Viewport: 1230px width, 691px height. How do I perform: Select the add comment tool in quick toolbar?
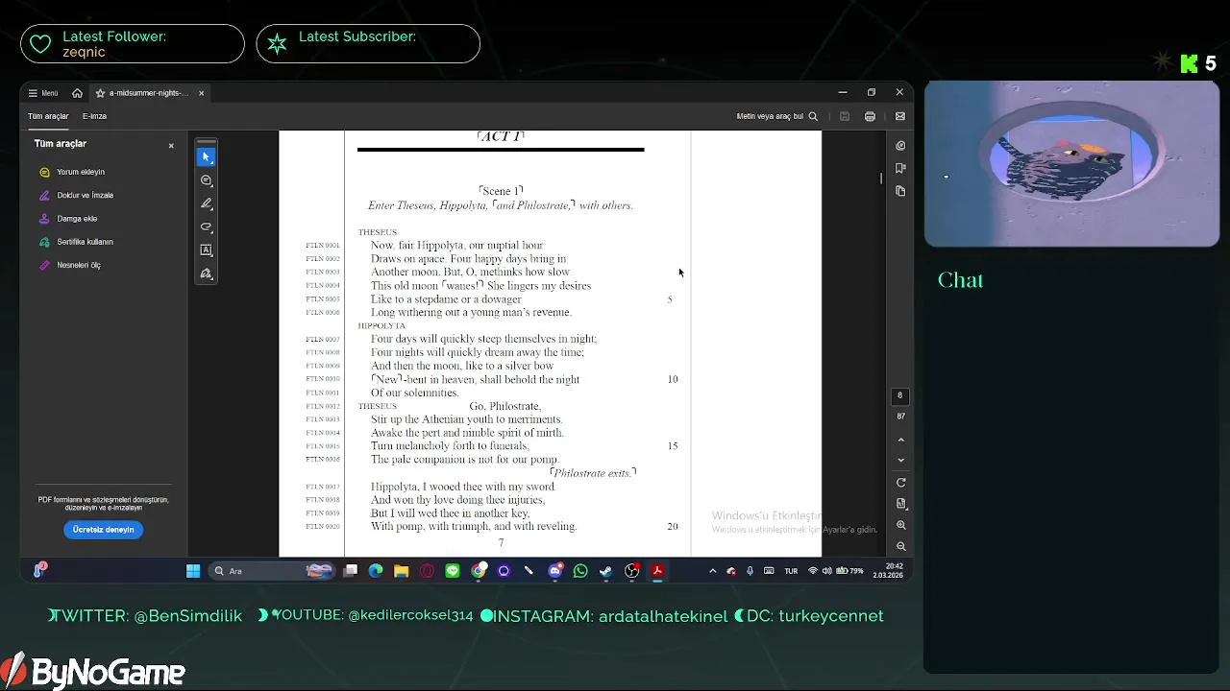pyautogui.click(x=206, y=180)
